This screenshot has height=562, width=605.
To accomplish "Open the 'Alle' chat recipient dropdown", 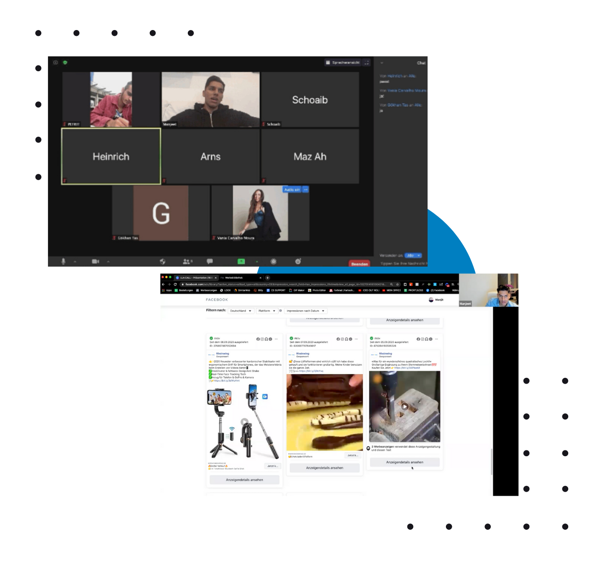I will click(413, 255).
